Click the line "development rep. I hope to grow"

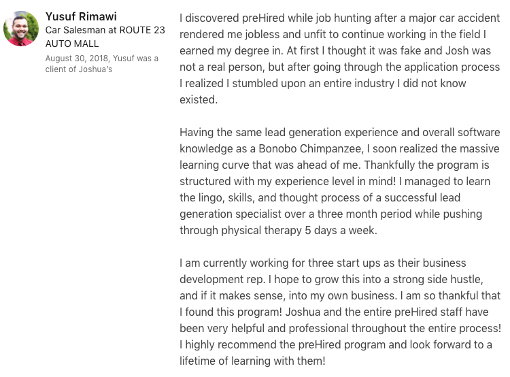[331, 279]
